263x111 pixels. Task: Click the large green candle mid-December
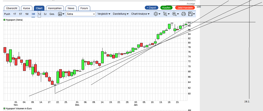coord(102,57)
